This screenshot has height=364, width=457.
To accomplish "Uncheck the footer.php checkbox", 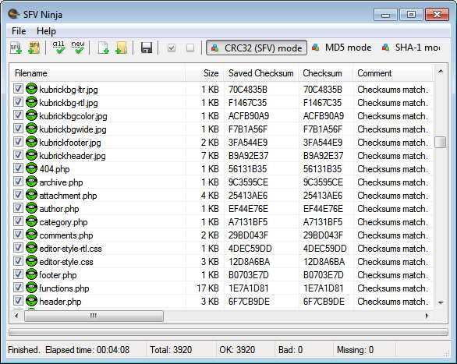I will (18, 274).
